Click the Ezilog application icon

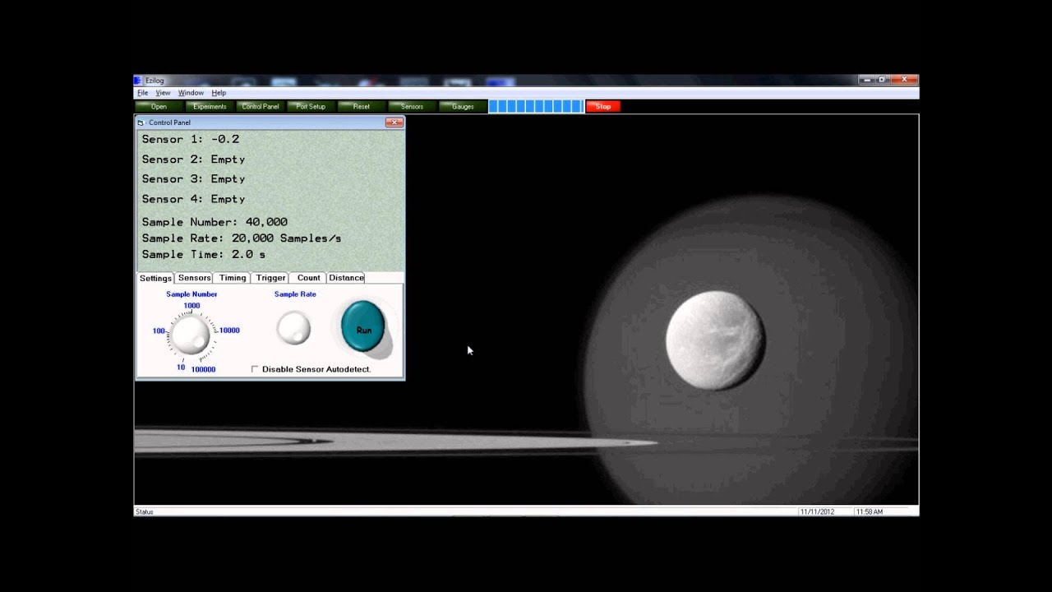[x=138, y=80]
